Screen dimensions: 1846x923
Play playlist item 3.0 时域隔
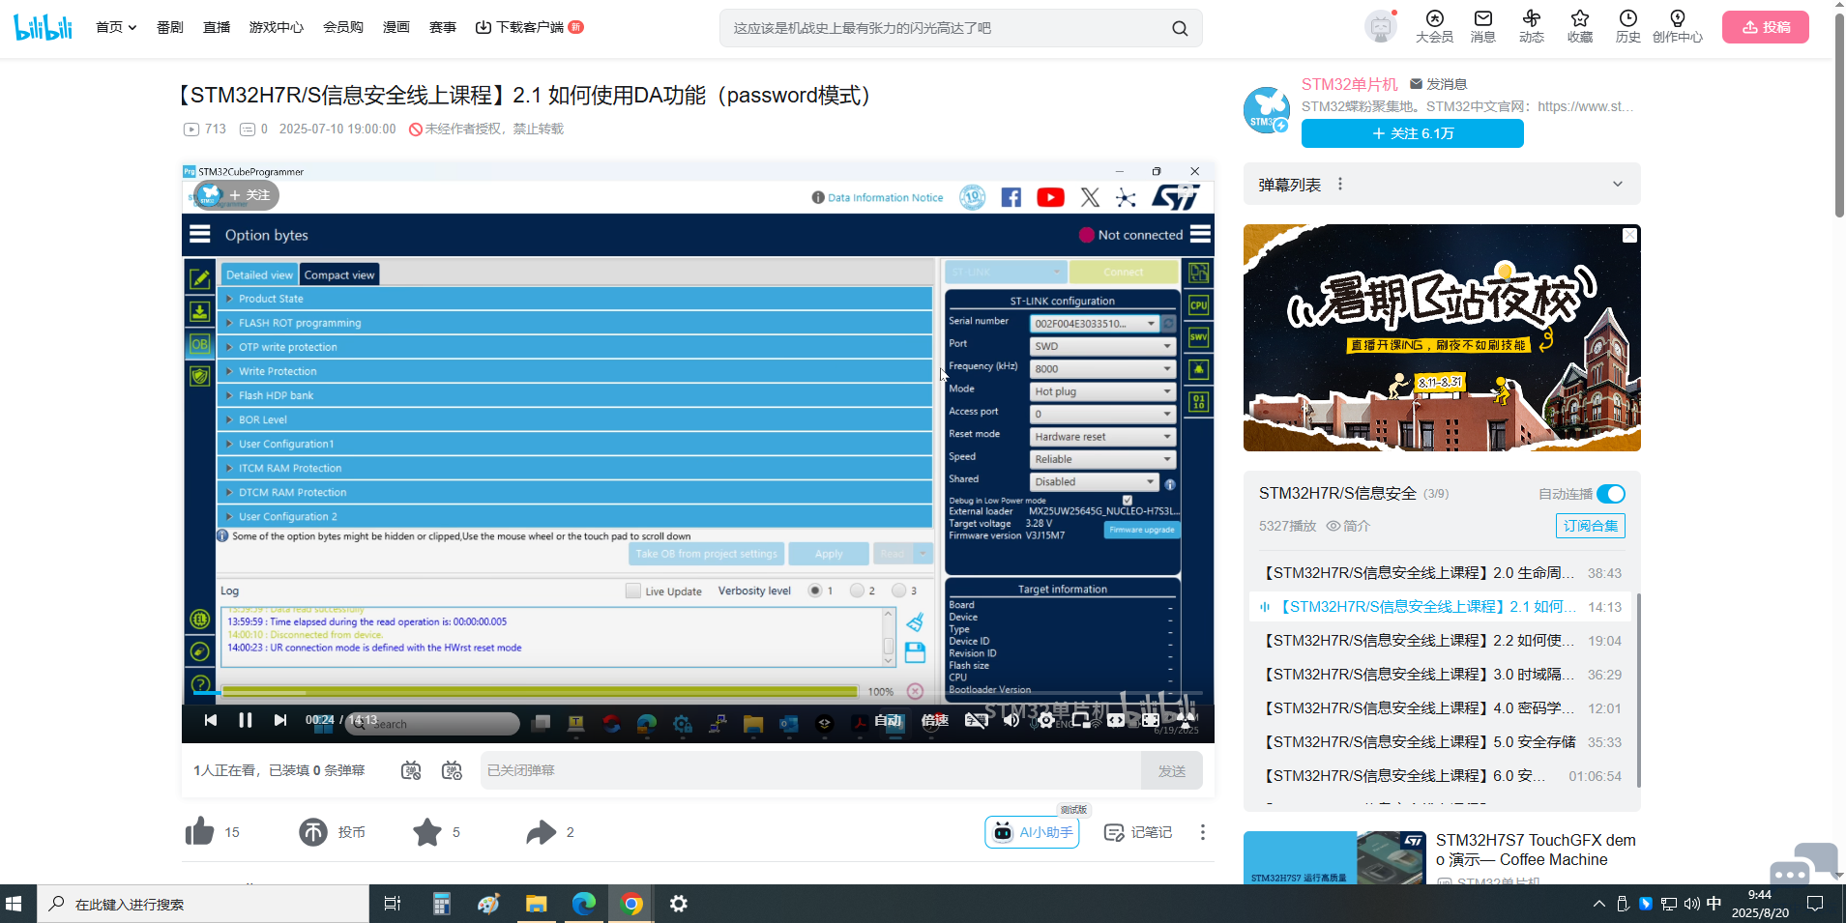click(1442, 675)
